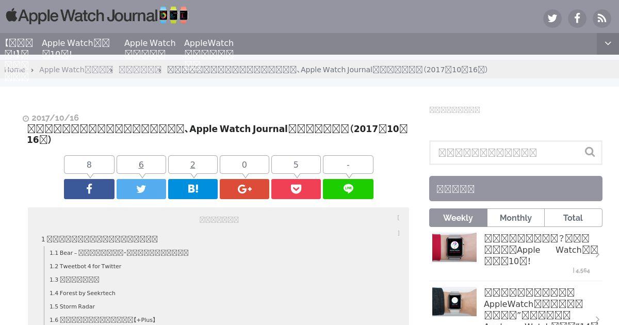
Task: Open the Twitter profile icon in header
Action: (552, 19)
